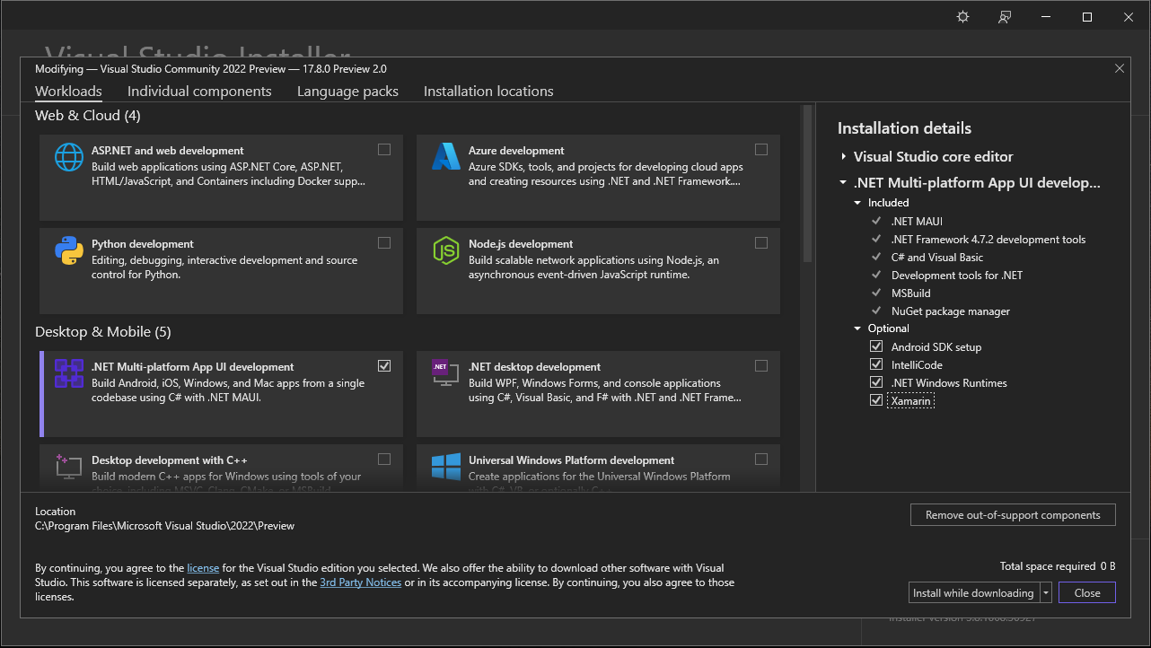Open the settings gear in title bar
Image resolution: width=1151 pixels, height=648 pixels.
[963, 17]
